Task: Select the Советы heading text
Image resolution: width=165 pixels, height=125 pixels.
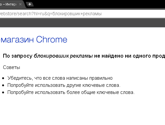Action: [x=12, y=67]
